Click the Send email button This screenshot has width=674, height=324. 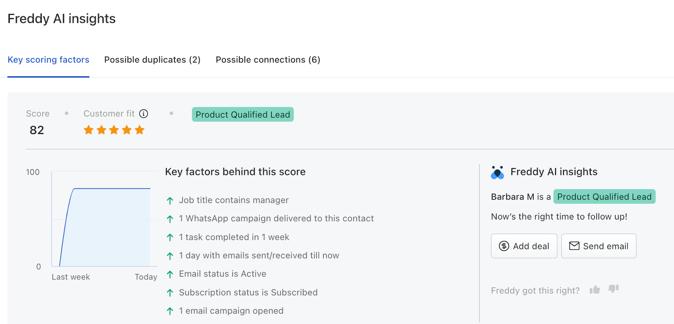point(599,246)
